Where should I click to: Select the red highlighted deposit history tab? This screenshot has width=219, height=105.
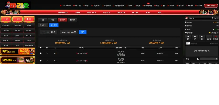coord(63,20)
